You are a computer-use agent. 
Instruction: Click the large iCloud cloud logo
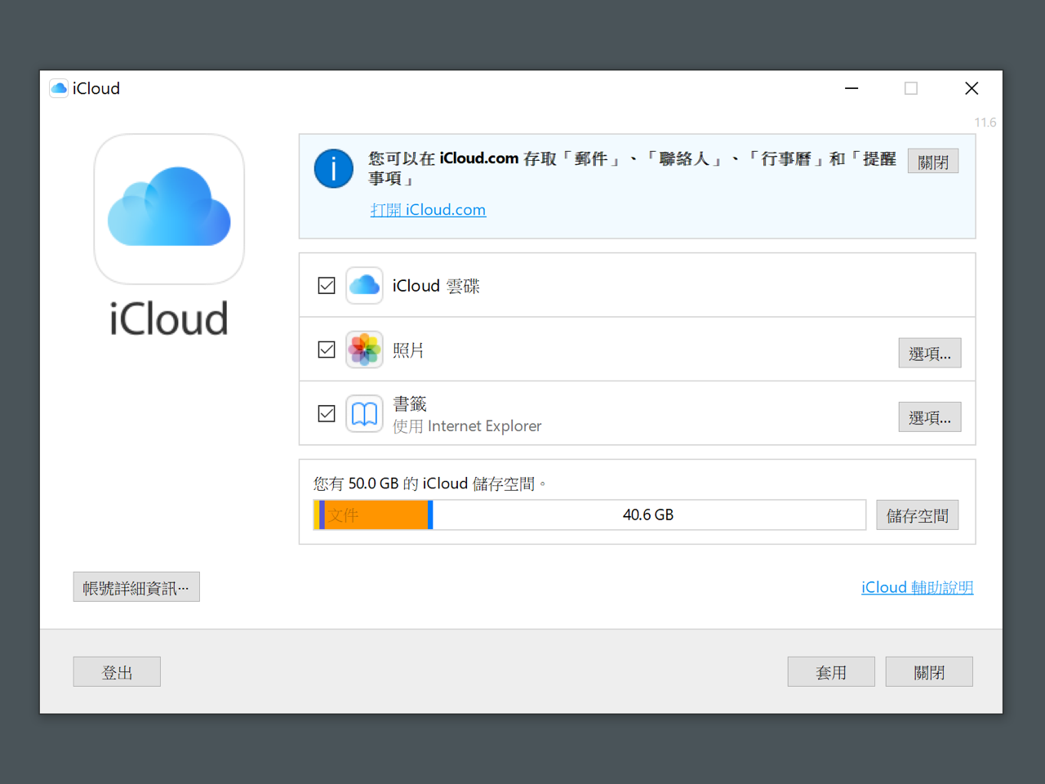(x=169, y=209)
